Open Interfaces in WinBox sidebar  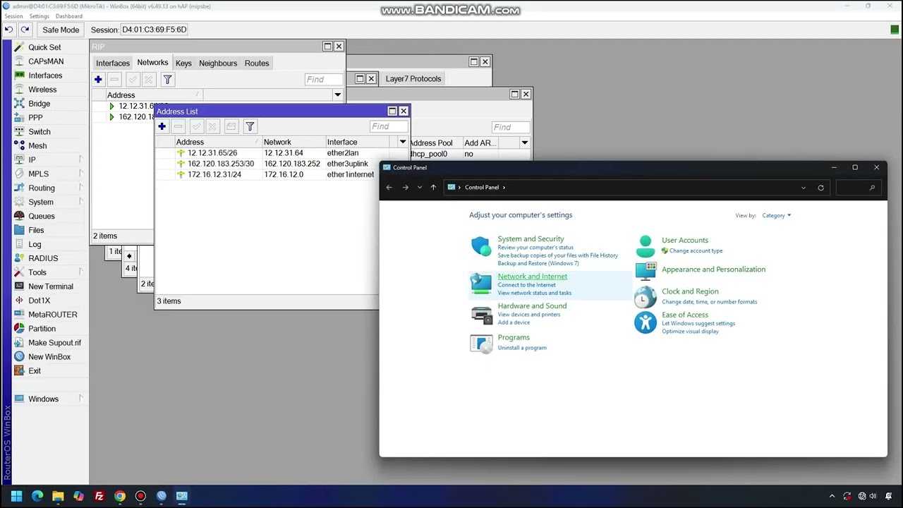coord(45,75)
